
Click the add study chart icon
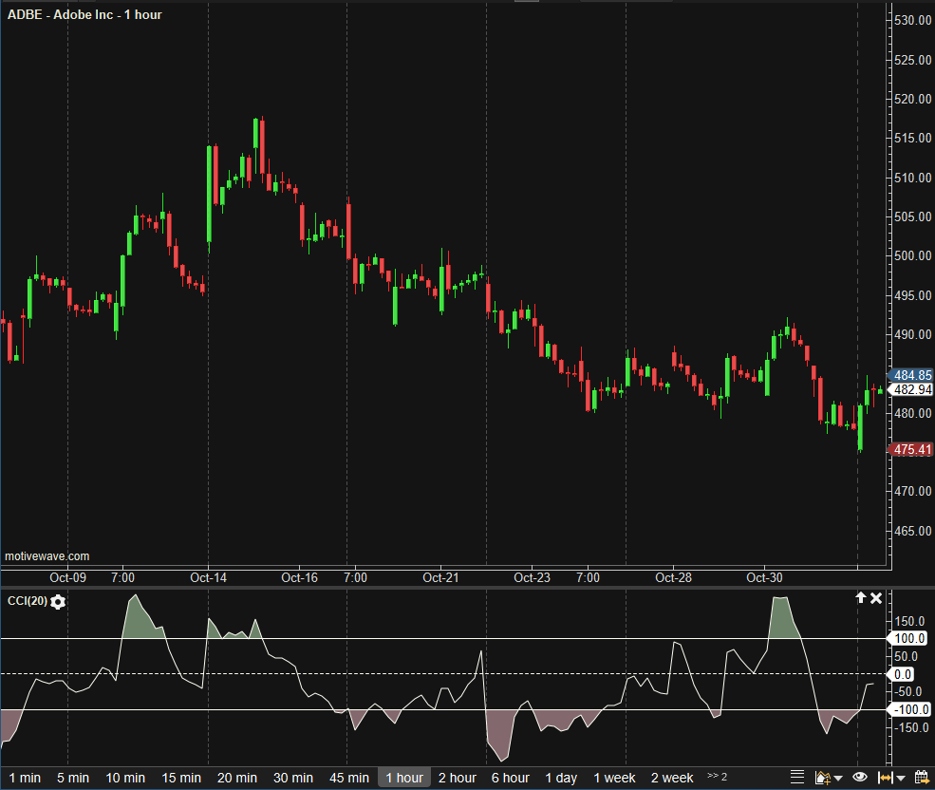pyautogui.click(x=822, y=778)
